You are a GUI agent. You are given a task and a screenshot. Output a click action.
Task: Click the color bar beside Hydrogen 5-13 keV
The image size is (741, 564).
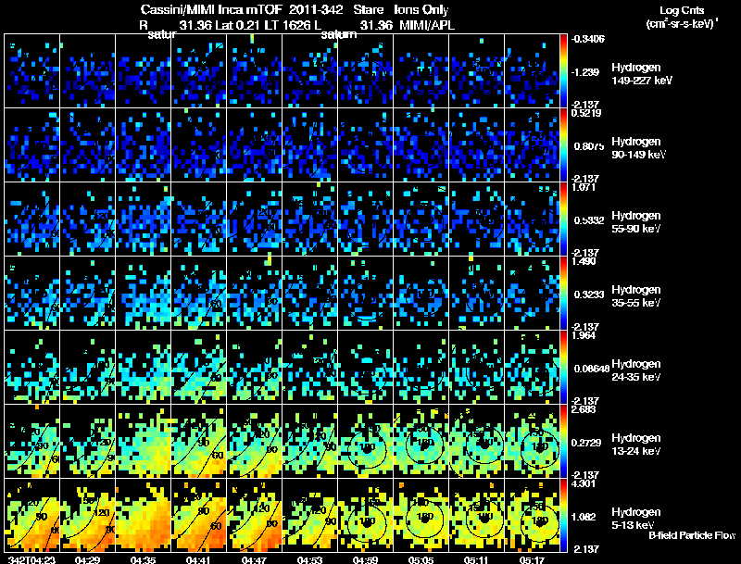[x=563, y=516]
